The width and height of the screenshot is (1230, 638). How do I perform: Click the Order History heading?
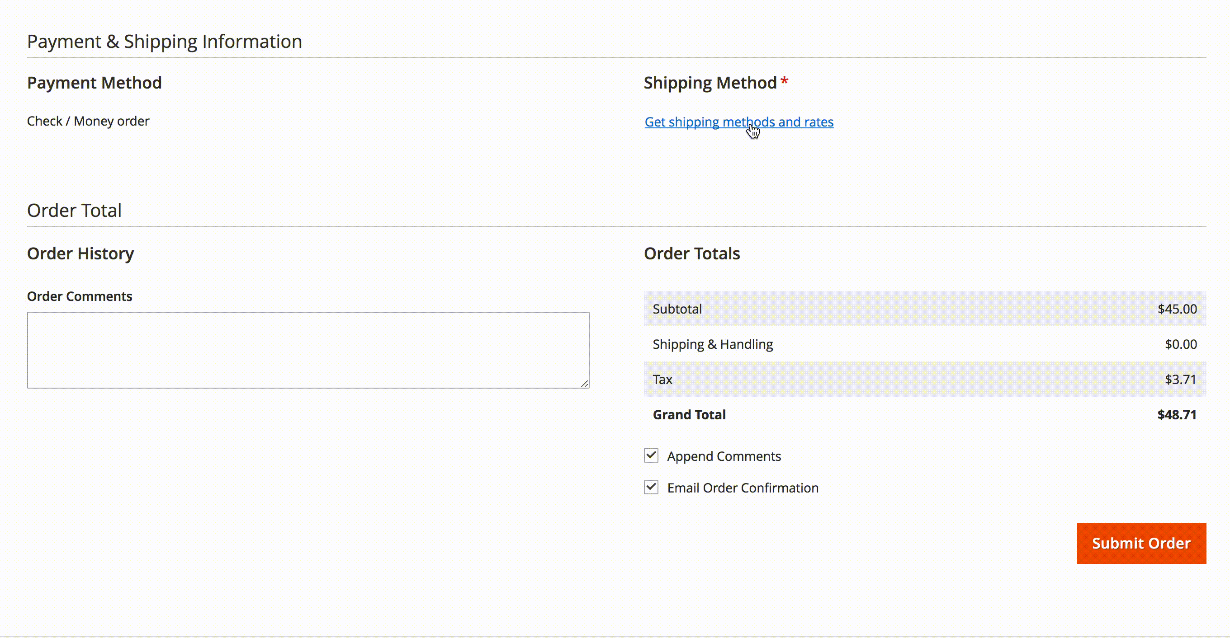point(80,253)
